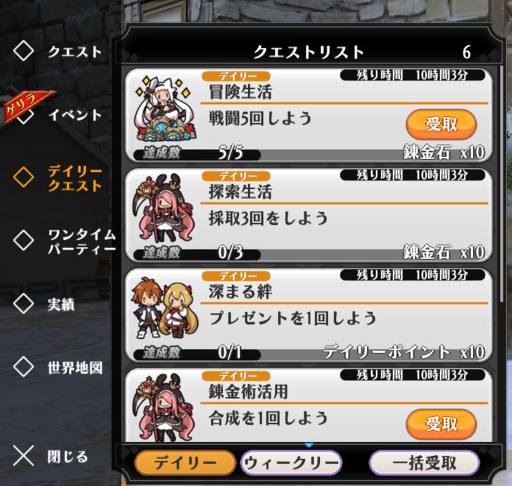
Task: Switch to the ウィークリー tab
Action: coord(291,462)
